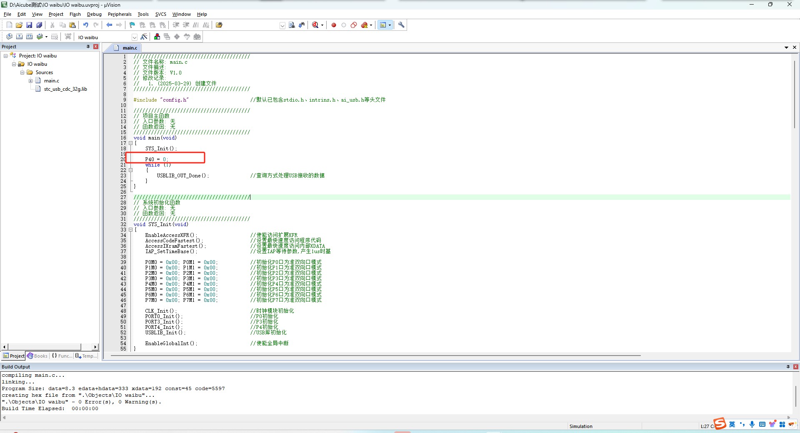Toggle auto-hide pin on Build Output panel
Screen dimensions: 800x433
pos(788,367)
